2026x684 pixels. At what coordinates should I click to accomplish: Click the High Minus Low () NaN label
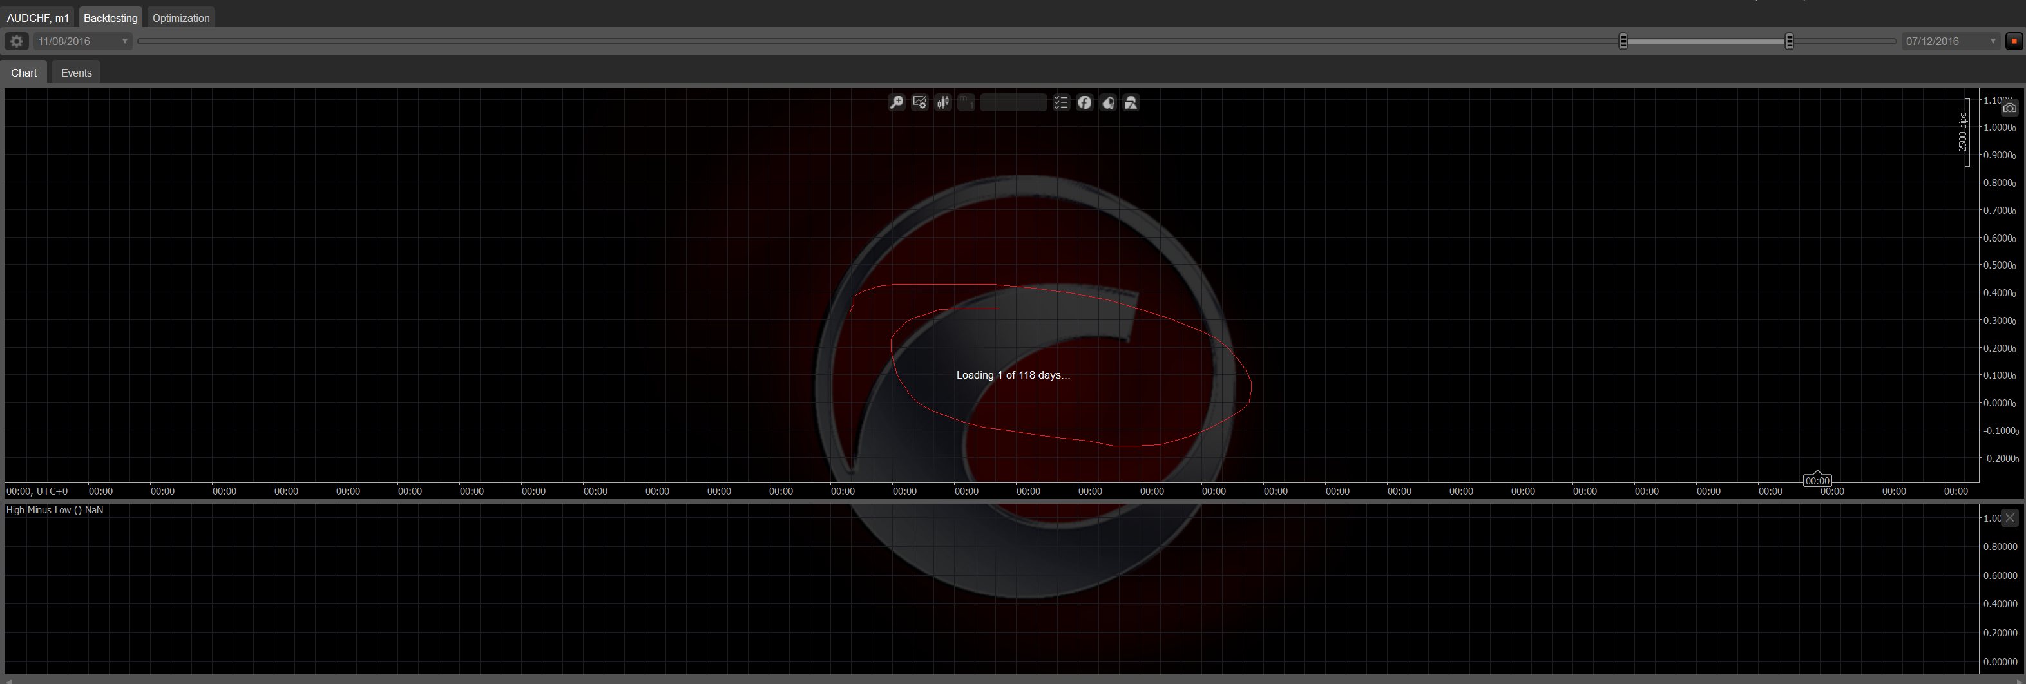(54, 510)
